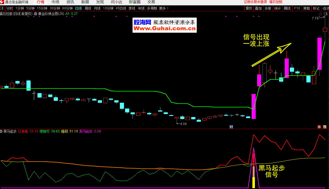Switch to the 资讯 tab
The width and height of the screenshot is (329, 189).
[70, 2]
